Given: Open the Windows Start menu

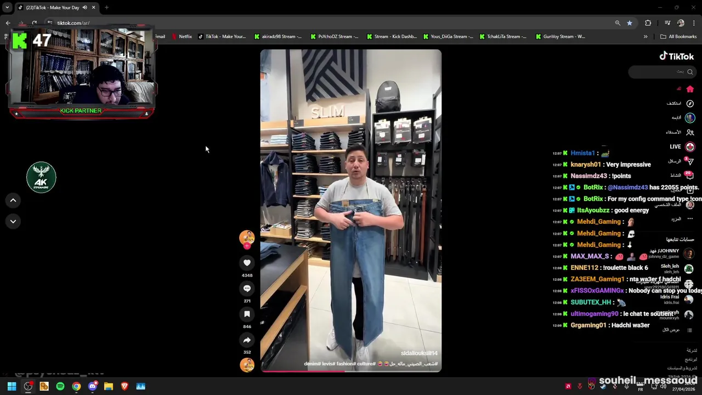Looking at the screenshot, I should pyautogui.click(x=12, y=386).
